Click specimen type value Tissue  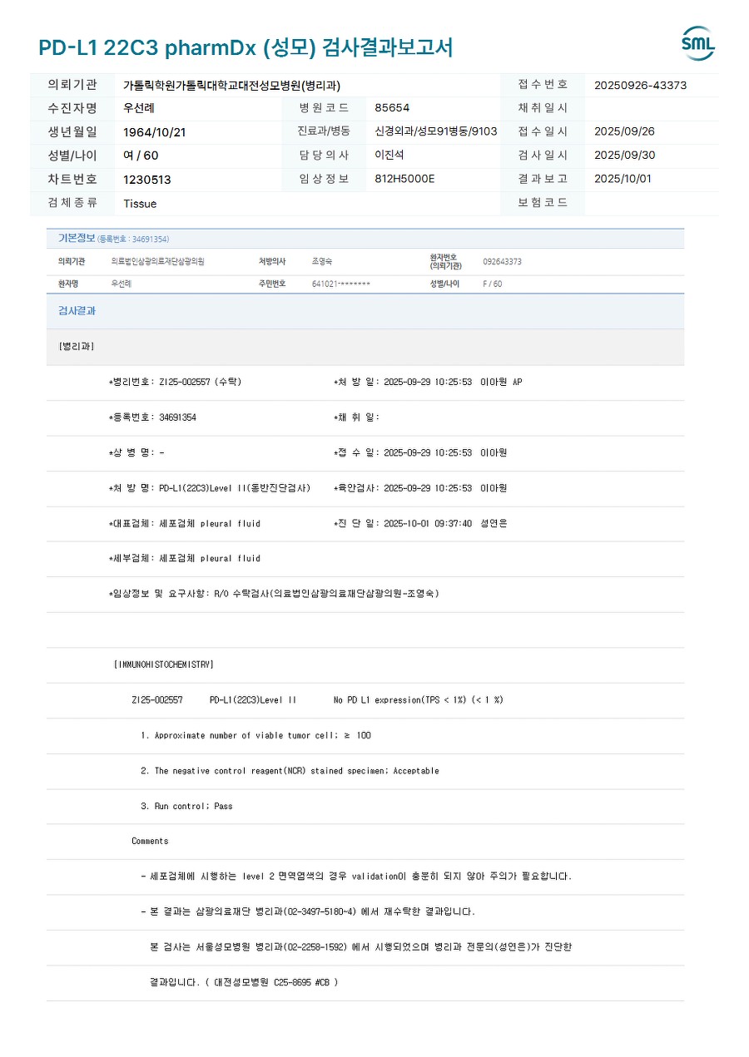click(x=140, y=204)
